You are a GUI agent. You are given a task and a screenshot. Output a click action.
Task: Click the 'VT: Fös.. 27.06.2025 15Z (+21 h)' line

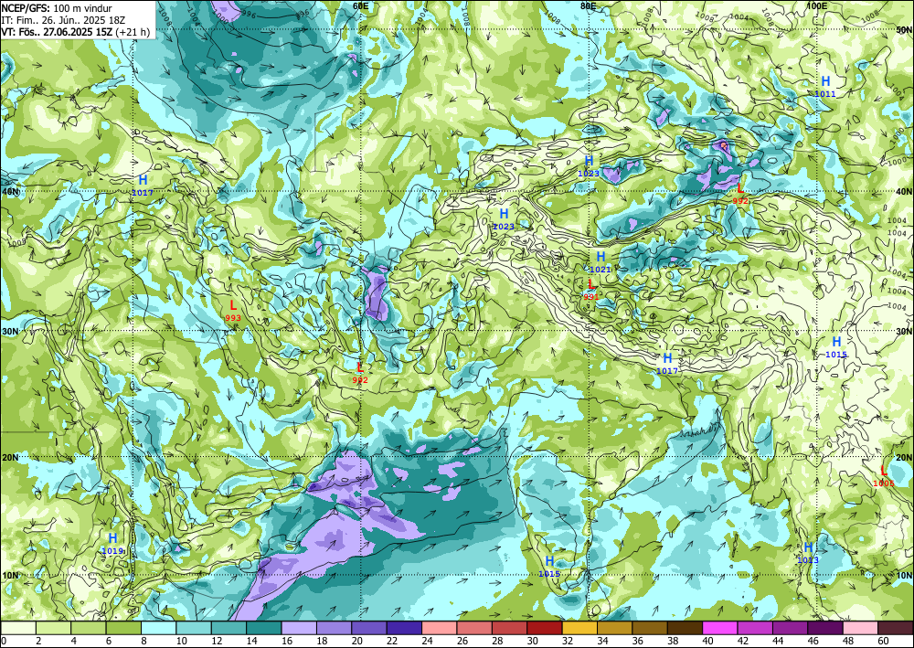75,31
